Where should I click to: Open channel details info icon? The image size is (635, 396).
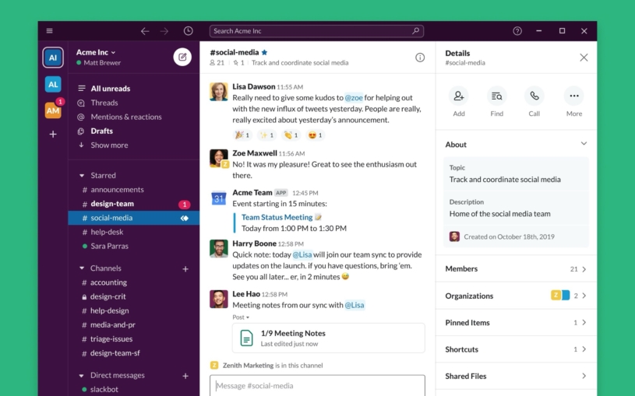420,58
